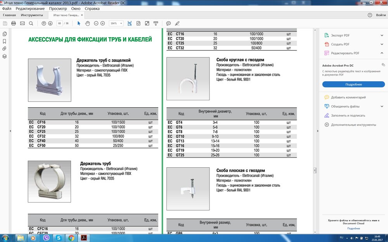Open Page Thumbnails panel icon
The height and width of the screenshot is (242, 388).
click(4, 34)
